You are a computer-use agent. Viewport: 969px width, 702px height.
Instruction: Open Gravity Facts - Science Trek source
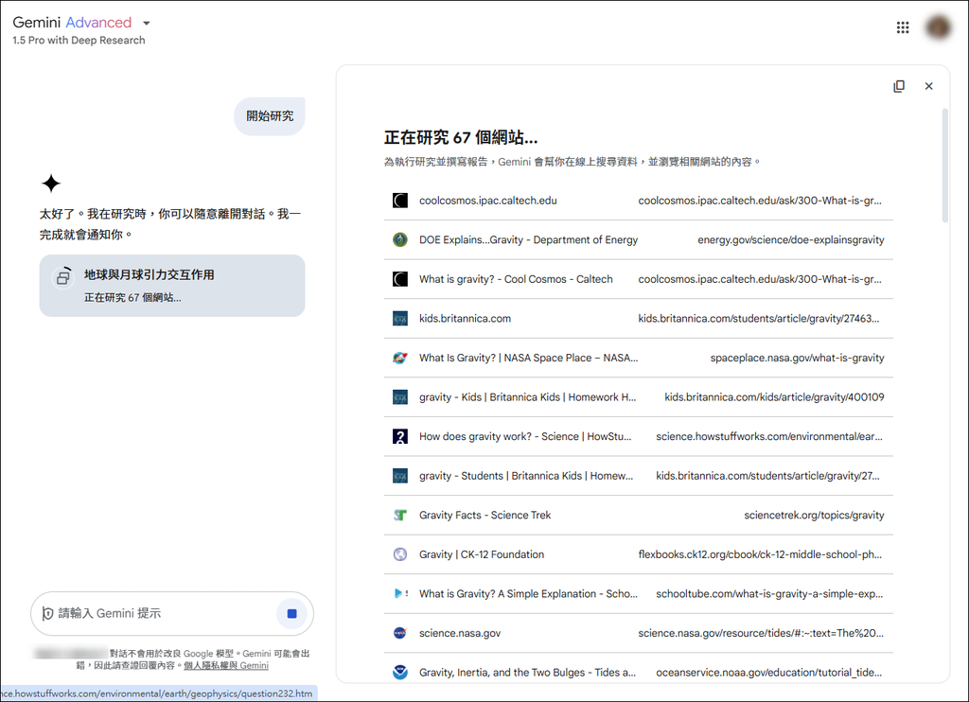[484, 516]
